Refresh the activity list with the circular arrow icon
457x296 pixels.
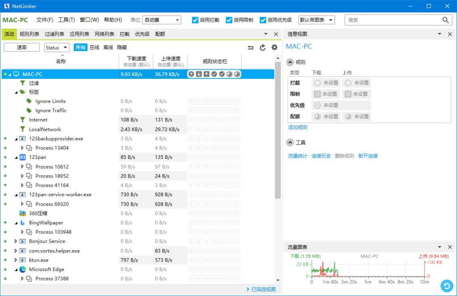(262, 47)
